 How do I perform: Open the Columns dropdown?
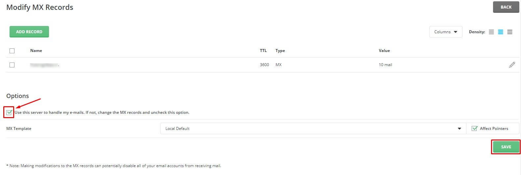coord(446,32)
